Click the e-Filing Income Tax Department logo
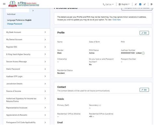 click(x=24, y=4)
